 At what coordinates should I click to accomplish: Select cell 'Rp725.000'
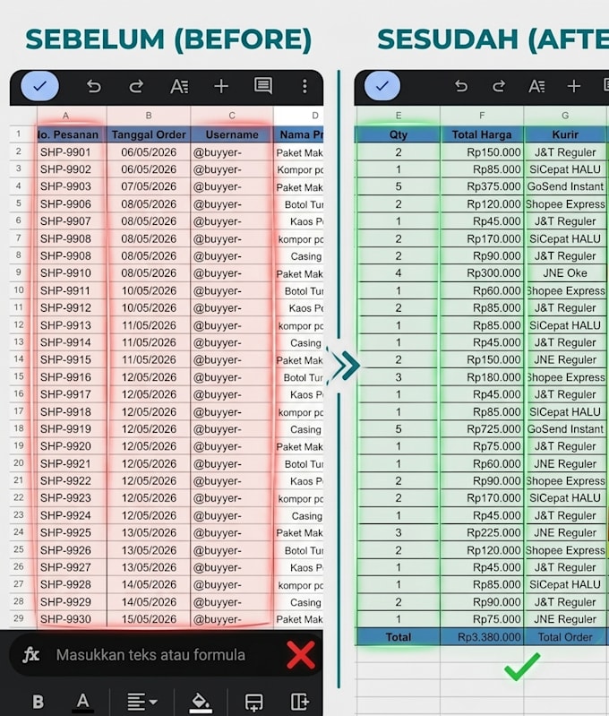tap(482, 428)
